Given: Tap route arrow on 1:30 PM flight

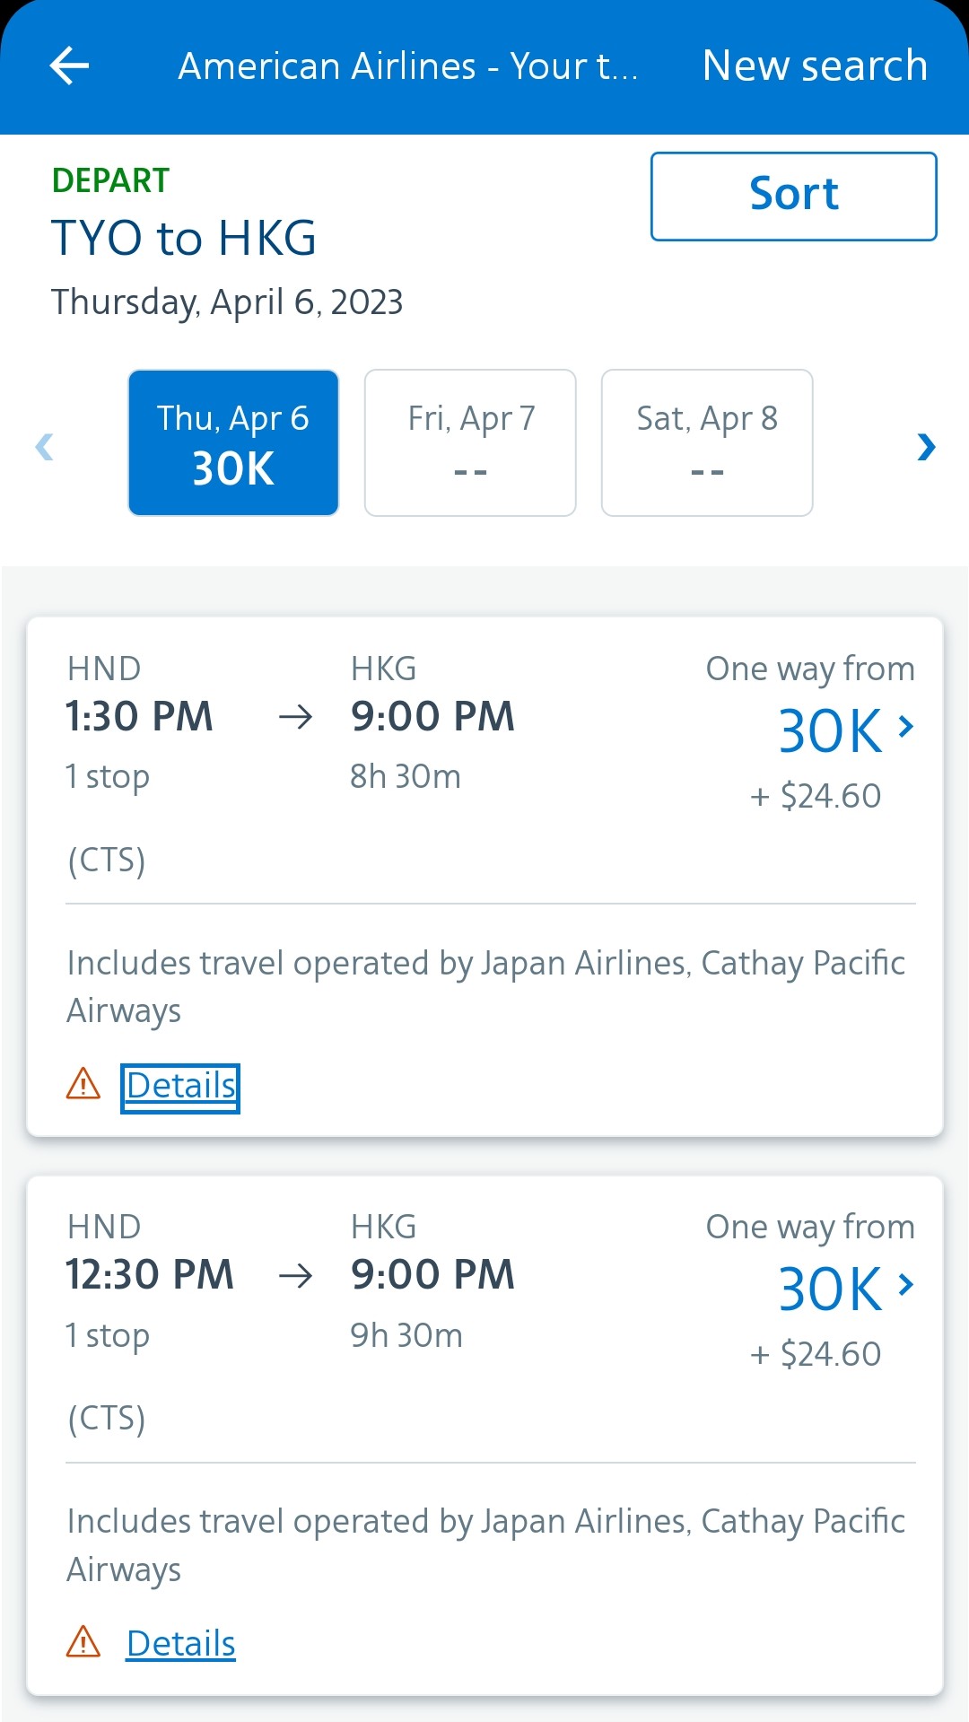Looking at the screenshot, I should click(x=295, y=717).
